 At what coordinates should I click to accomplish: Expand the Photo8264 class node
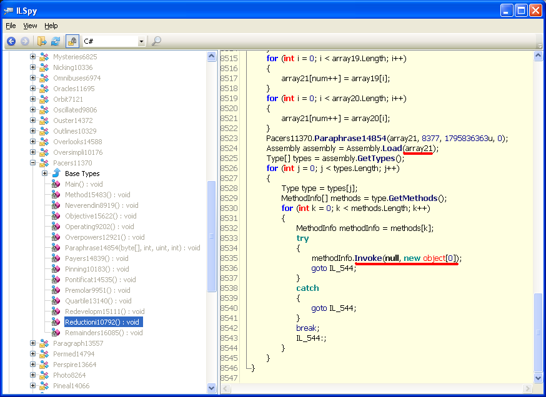coord(32,375)
